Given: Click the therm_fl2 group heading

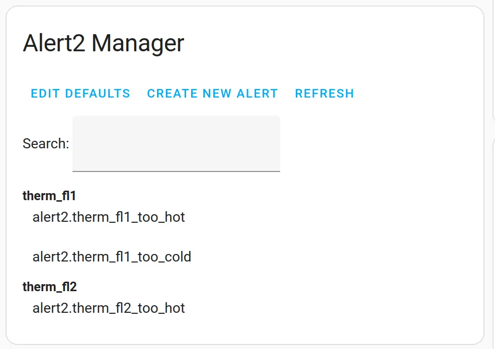Looking at the screenshot, I should click(50, 287).
